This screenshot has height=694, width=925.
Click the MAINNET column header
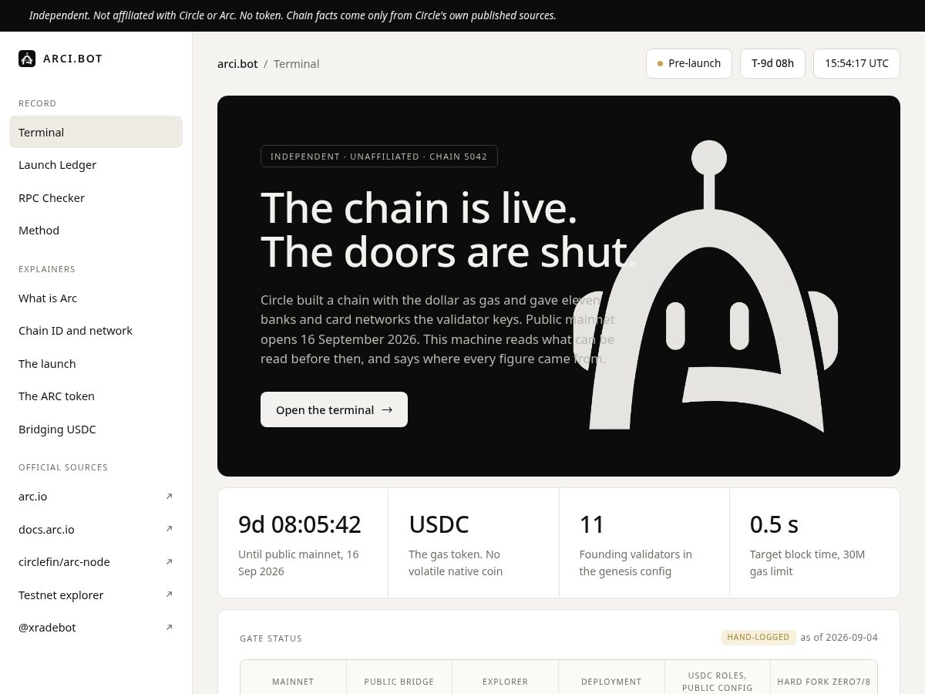point(293,682)
